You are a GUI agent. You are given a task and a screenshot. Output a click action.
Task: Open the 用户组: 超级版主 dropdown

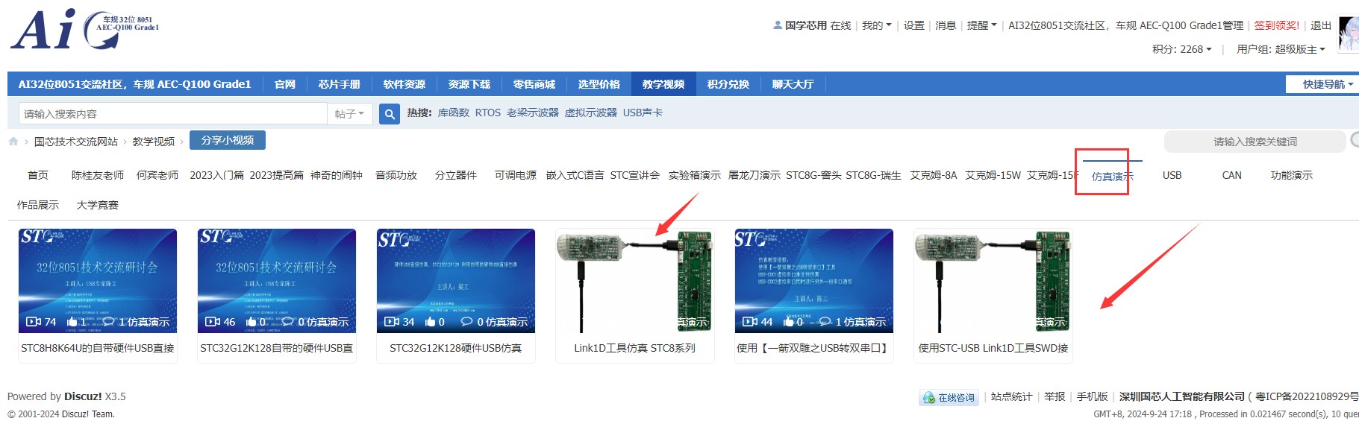pos(1281,49)
